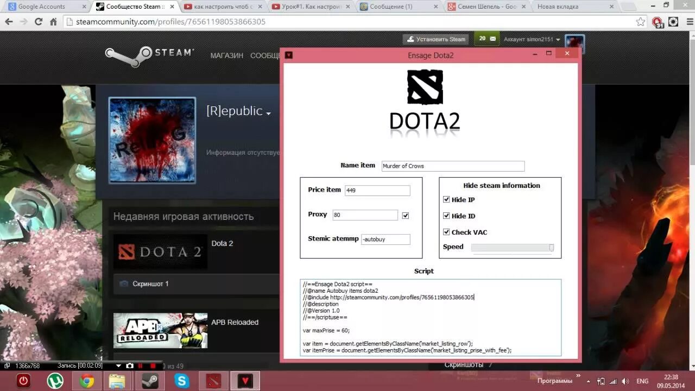Click the Chrome reload page icon
This screenshot has width=695, height=391.
click(x=38, y=22)
